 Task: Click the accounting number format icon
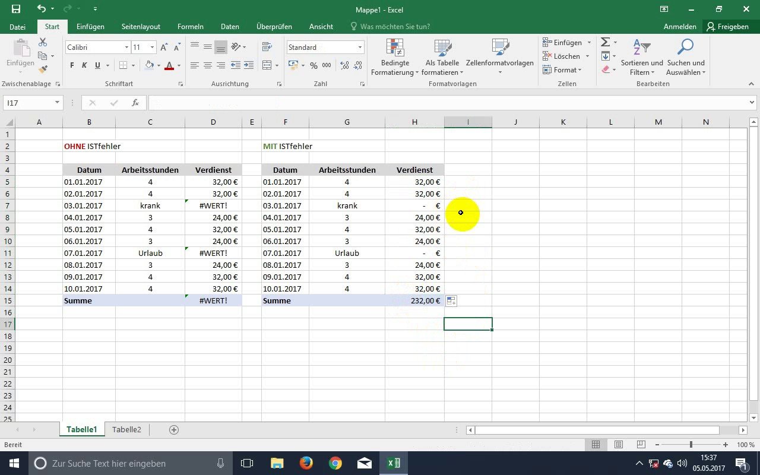click(293, 65)
